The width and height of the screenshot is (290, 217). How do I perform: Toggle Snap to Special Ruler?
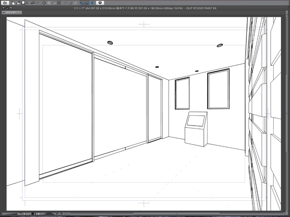point(87,3)
